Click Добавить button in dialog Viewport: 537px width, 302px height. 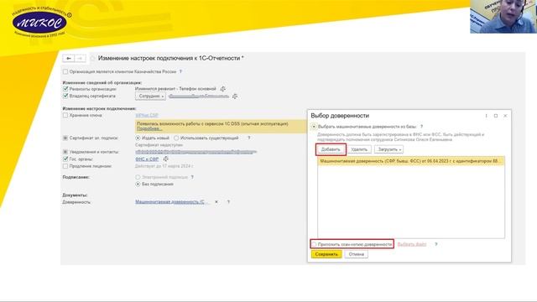(x=331, y=149)
